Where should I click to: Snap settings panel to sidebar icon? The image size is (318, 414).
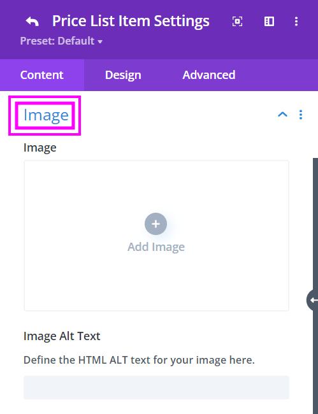coord(269,22)
